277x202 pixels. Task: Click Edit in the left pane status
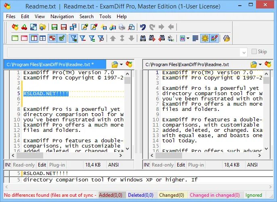coord(42,165)
